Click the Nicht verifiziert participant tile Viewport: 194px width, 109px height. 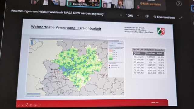(150, 4)
